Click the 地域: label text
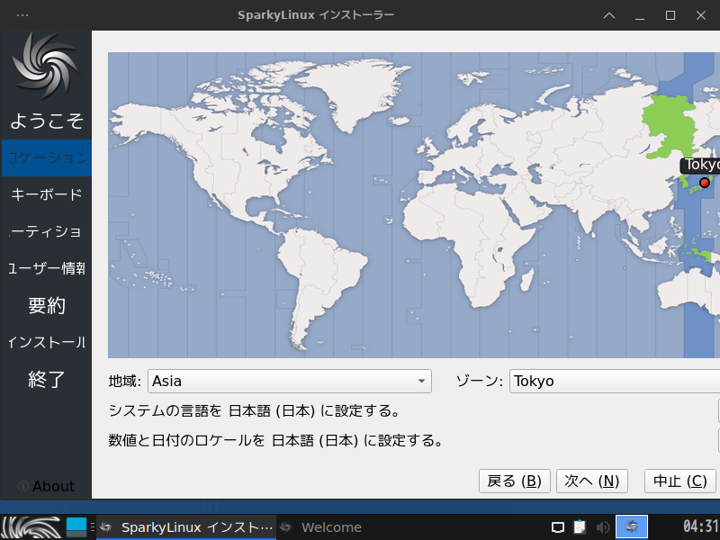 pos(124,381)
